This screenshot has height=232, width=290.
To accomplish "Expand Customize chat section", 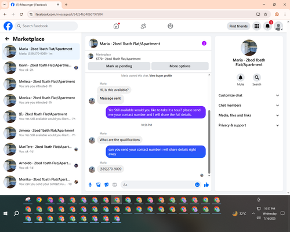I will click(249, 95).
